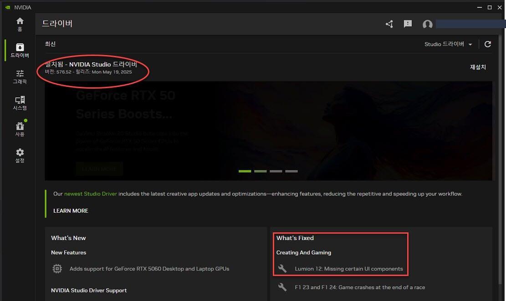Click the share icon in the header
Viewport: 506px width, 301px height.
click(x=389, y=24)
